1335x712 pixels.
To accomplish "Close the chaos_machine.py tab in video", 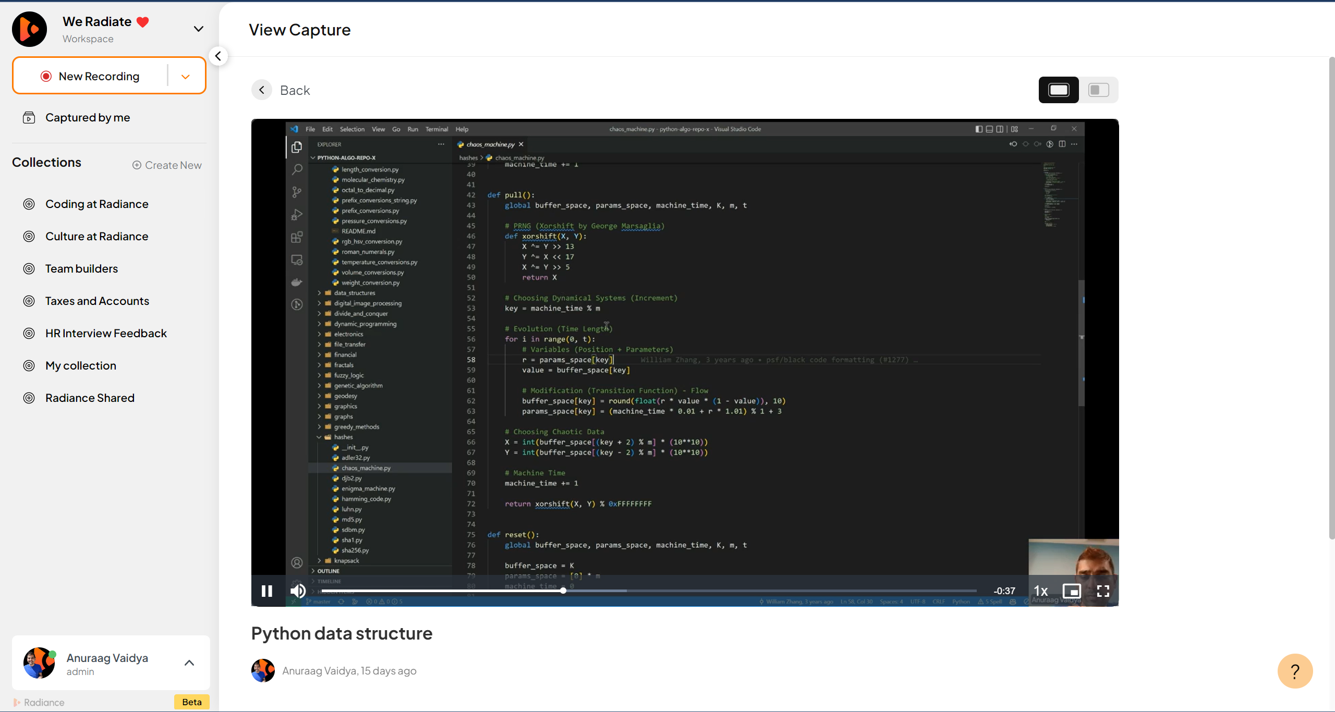I will (x=521, y=144).
